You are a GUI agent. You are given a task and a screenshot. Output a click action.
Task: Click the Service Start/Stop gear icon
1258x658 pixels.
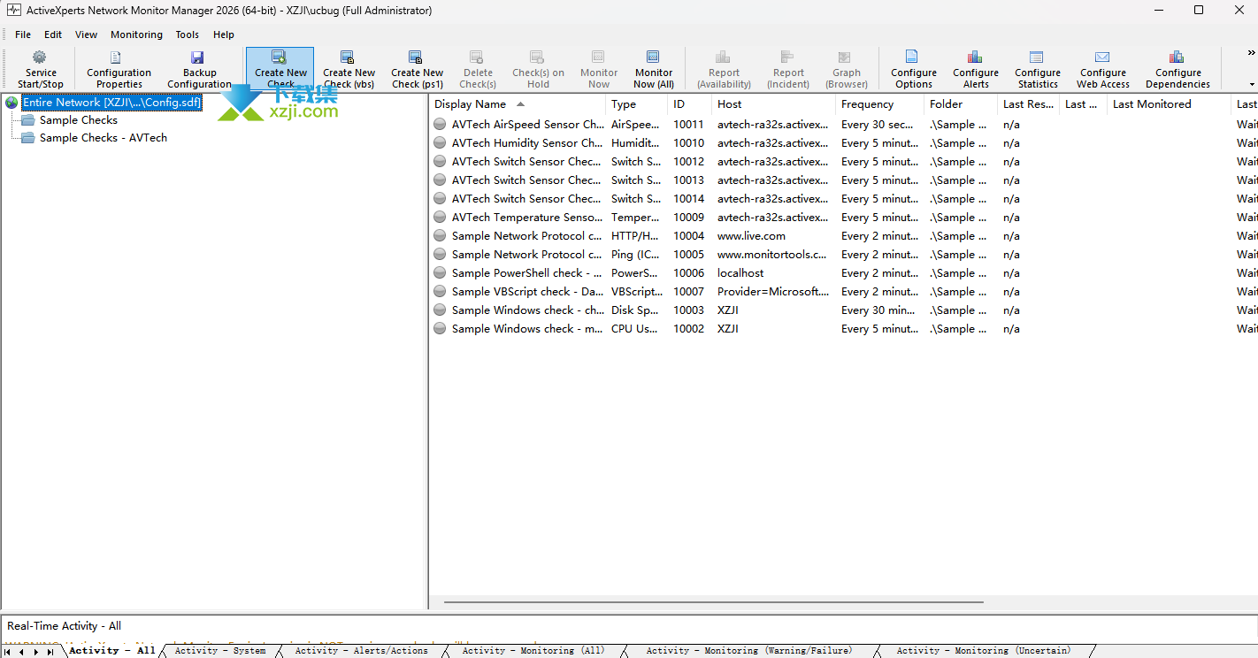(40, 57)
